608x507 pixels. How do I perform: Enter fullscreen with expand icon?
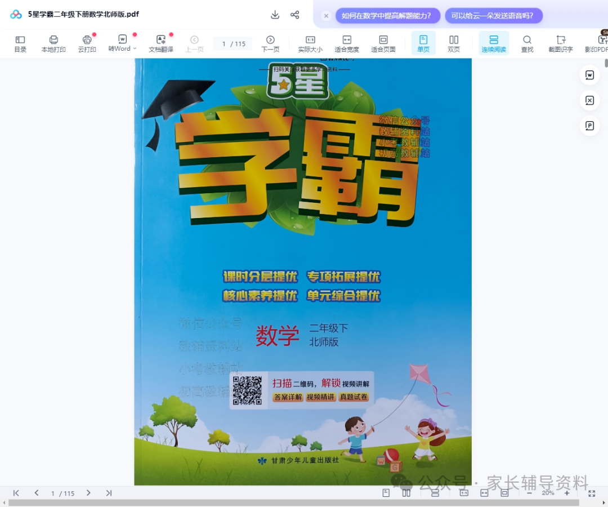pos(592,493)
